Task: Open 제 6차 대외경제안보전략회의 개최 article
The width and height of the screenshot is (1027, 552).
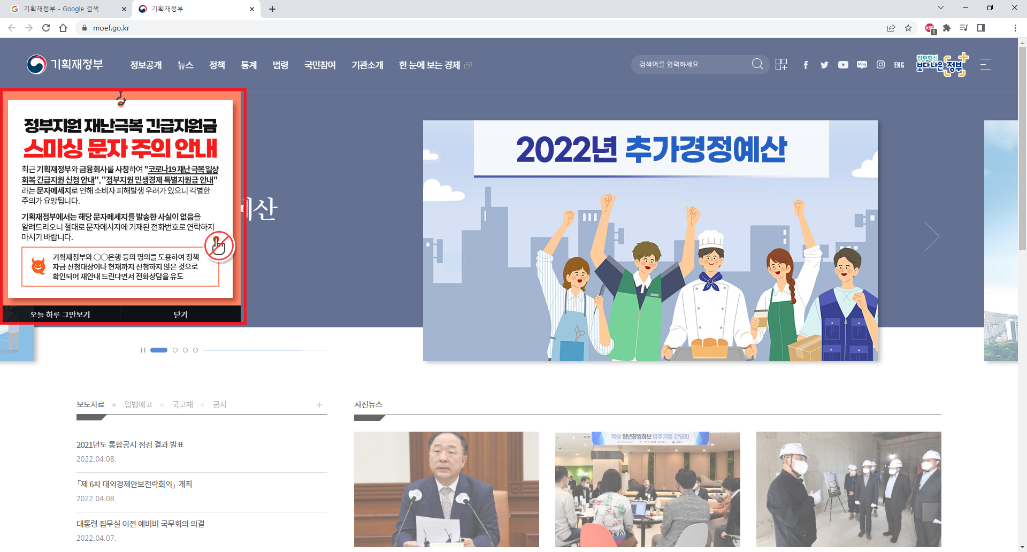Action: (x=134, y=484)
